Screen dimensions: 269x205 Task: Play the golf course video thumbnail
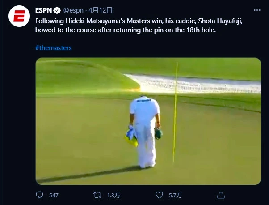pyautogui.click(x=148, y=121)
